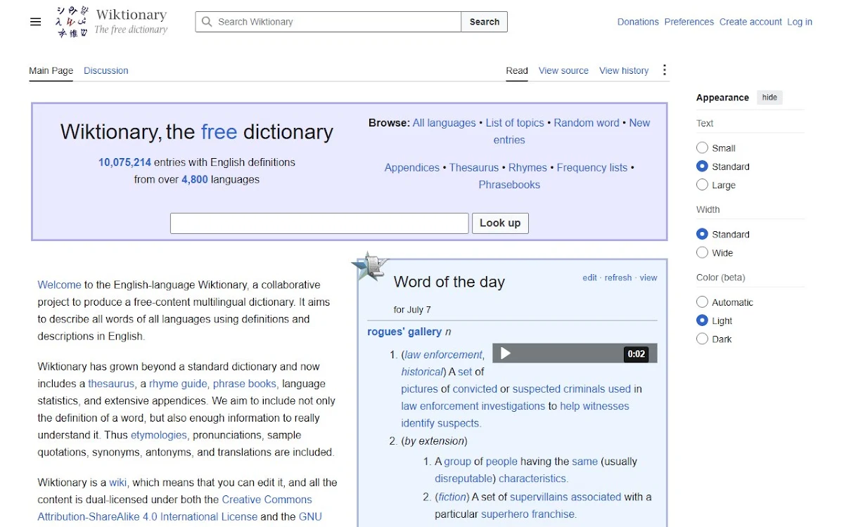Click the Search button in header
The width and height of the screenshot is (844, 527).
485,22
